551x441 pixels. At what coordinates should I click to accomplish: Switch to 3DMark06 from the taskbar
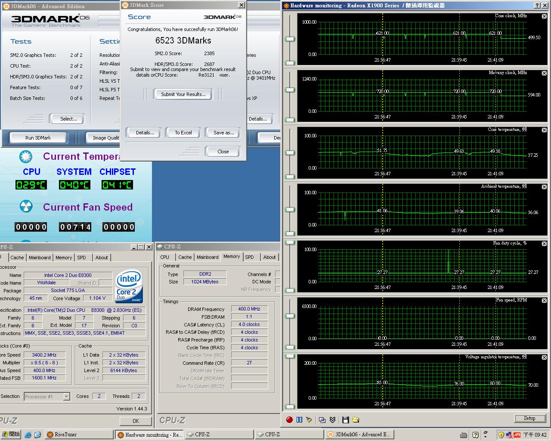pos(360,435)
